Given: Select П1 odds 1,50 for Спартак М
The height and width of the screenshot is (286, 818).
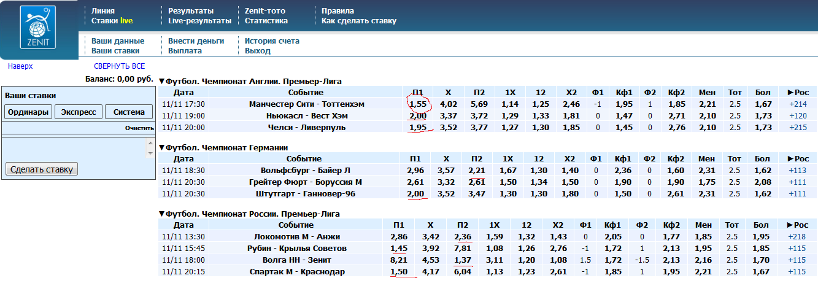Looking at the screenshot, I should 399,272.
